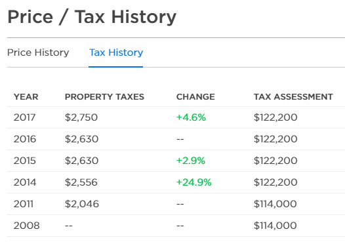Click the +2.9% change value

(191, 161)
